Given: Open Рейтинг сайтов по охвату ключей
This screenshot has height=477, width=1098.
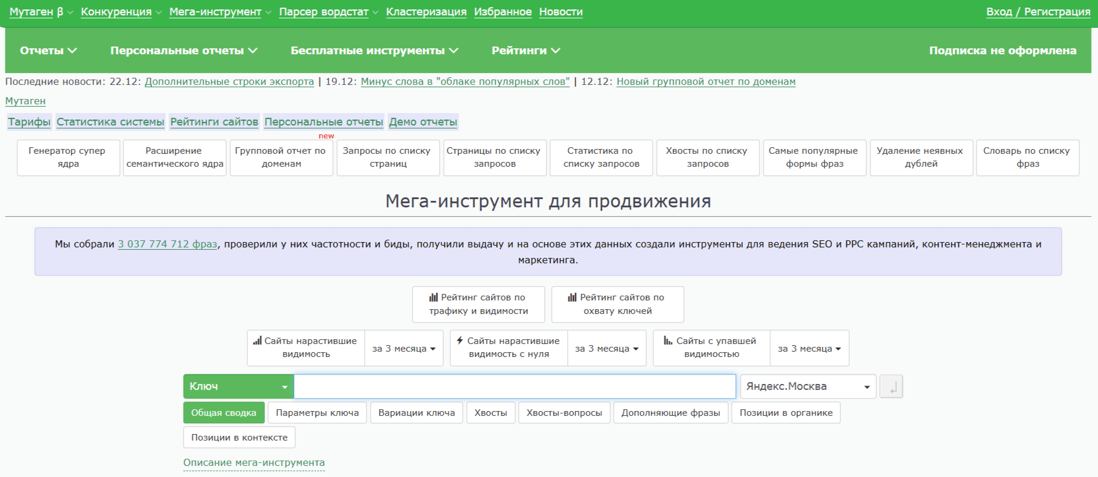Looking at the screenshot, I should point(618,304).
